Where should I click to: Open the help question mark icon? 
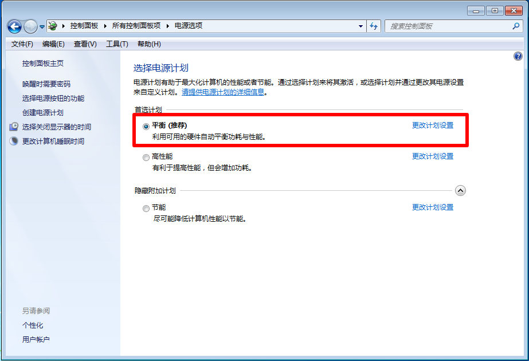(x=518, y=55)
